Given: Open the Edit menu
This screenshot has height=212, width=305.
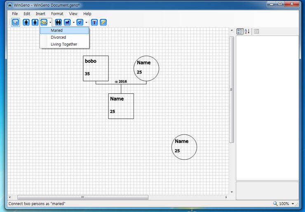Looking at the screenshot, I should point(27,14).
